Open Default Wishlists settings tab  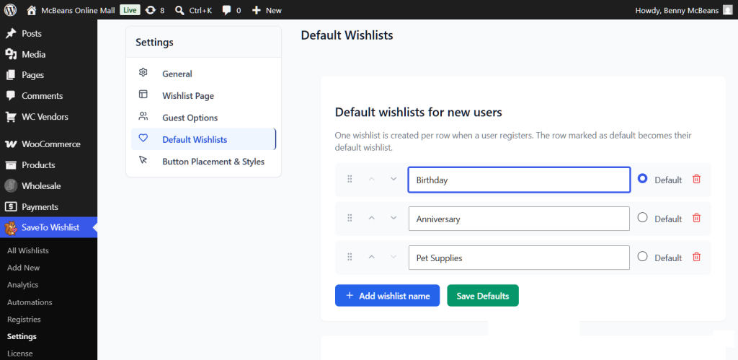pos(203,139)
